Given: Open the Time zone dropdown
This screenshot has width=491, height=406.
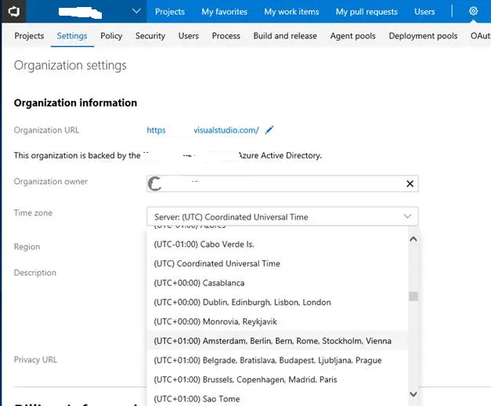Looking at the screenshot, I should click(282, 216).
